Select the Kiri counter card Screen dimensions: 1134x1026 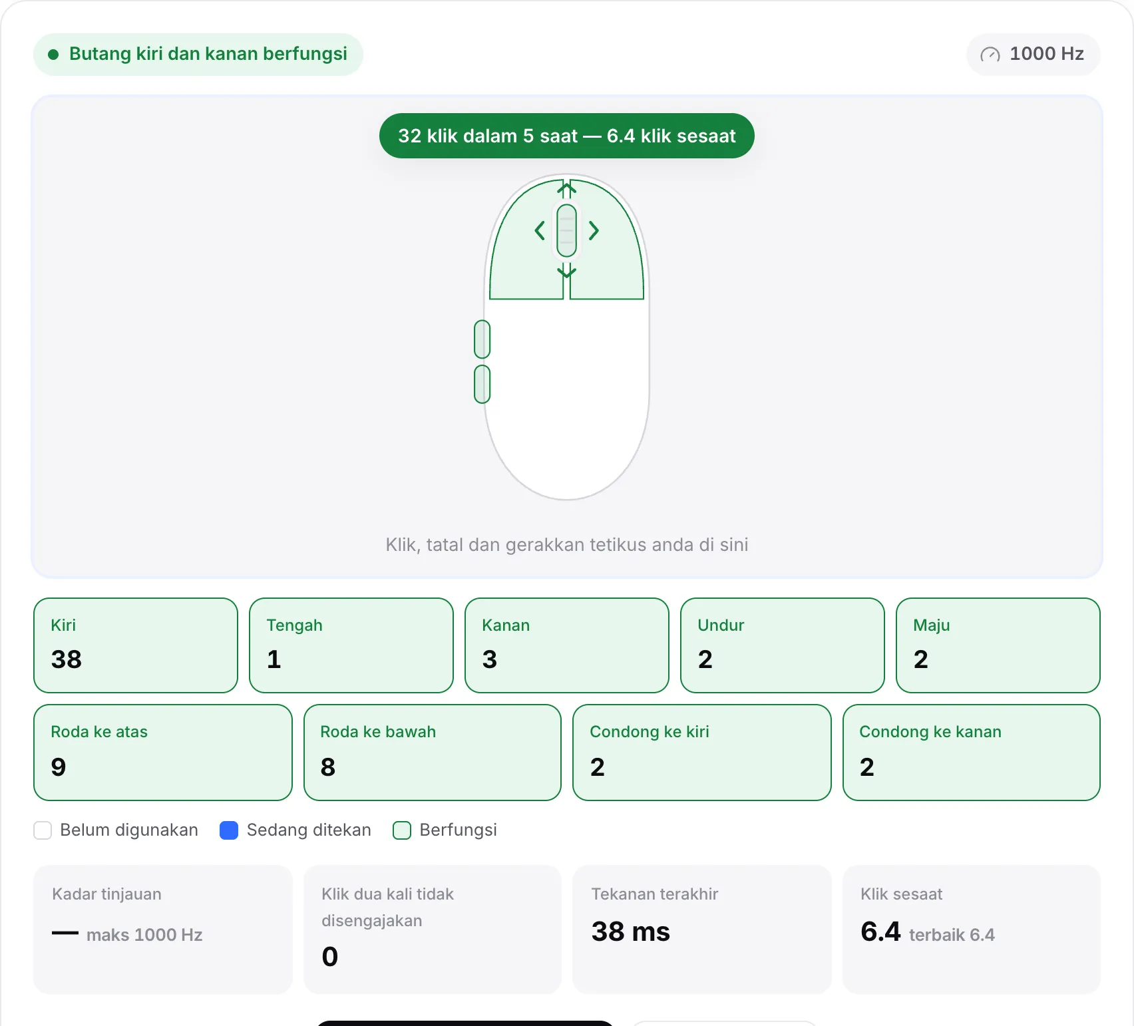[136, 645]
